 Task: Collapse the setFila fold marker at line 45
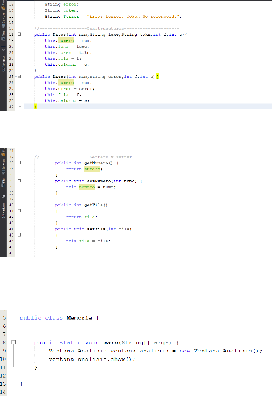19,235
